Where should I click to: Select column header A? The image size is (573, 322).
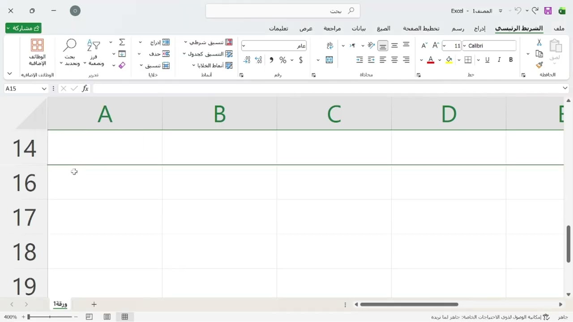coord(105,114)
